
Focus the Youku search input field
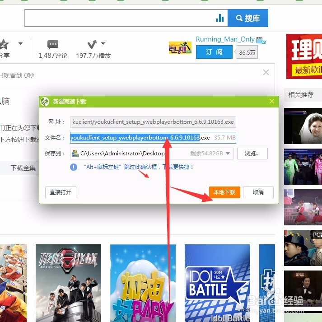(x=126, y=18)
